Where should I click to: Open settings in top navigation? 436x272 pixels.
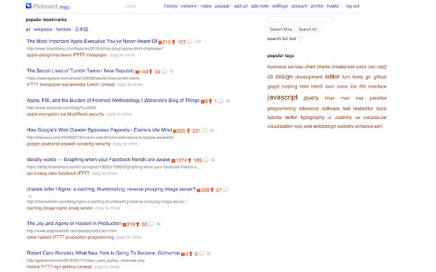tap(280, 6)
